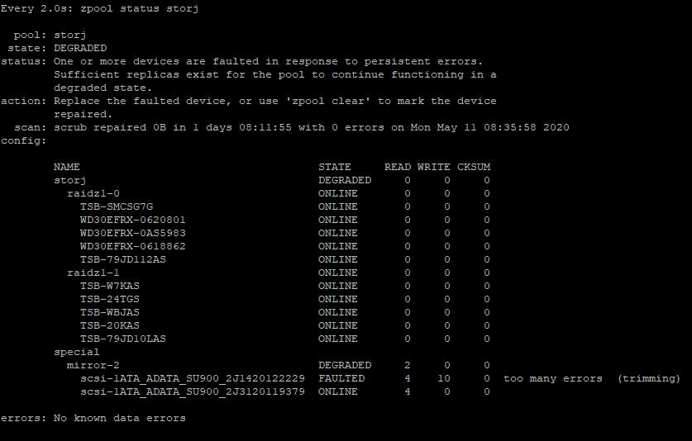Click ADATA SU900 device ending in 9379
The height and width of the screenshot is (441, 692).
click(x=193, y=391)
